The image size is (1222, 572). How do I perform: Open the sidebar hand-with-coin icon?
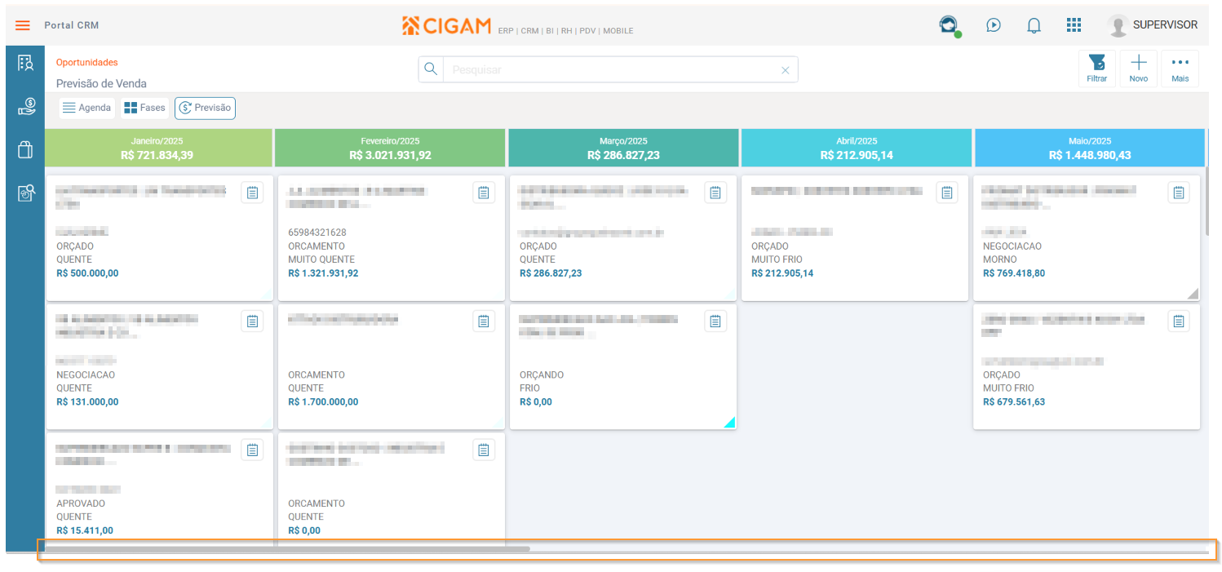[x=26, y=107]
